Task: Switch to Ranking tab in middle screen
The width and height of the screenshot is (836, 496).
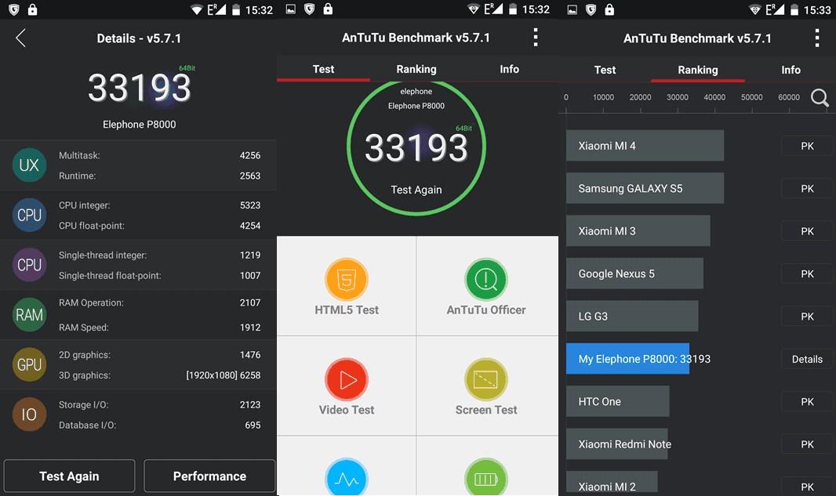Action: 416,69
